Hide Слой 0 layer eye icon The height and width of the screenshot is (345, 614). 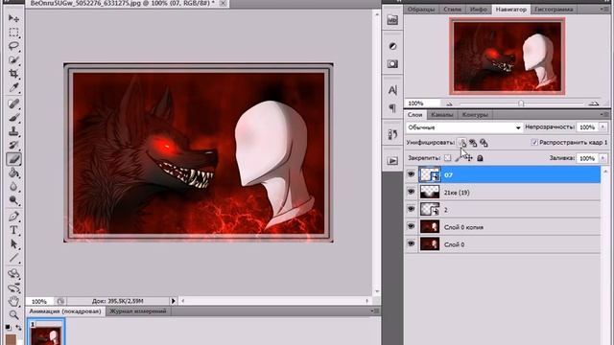412,243
